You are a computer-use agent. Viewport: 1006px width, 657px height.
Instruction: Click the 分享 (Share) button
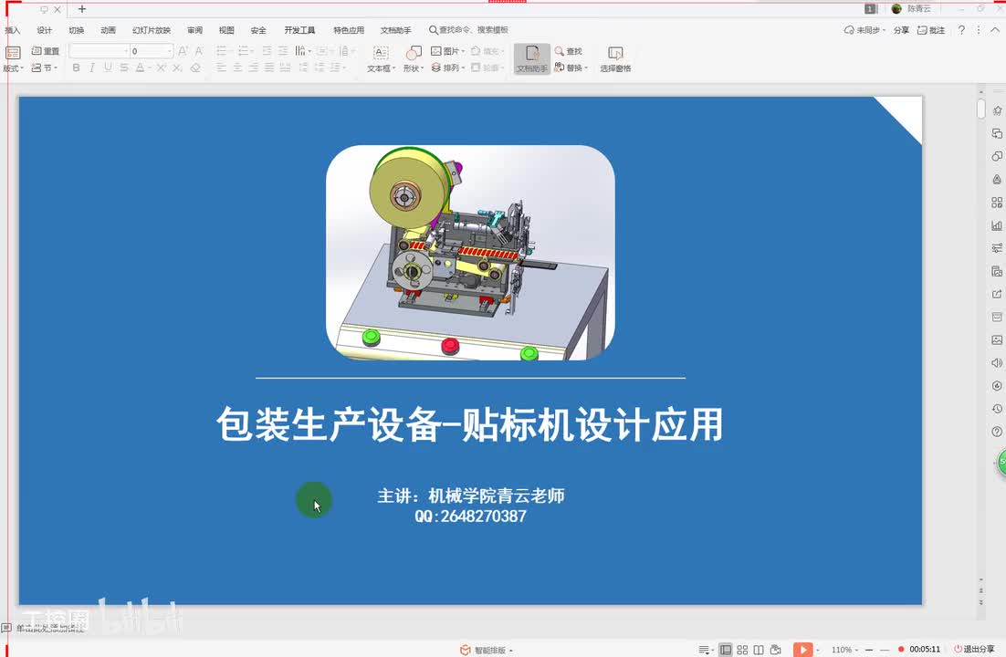(901, 29)
